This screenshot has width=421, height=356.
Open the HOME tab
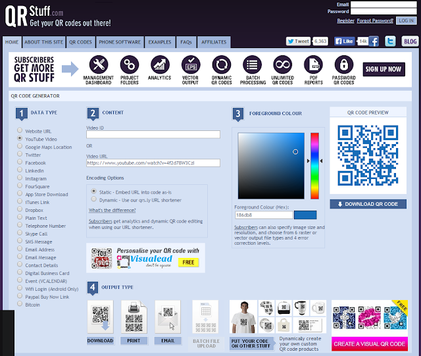(12, 42)
